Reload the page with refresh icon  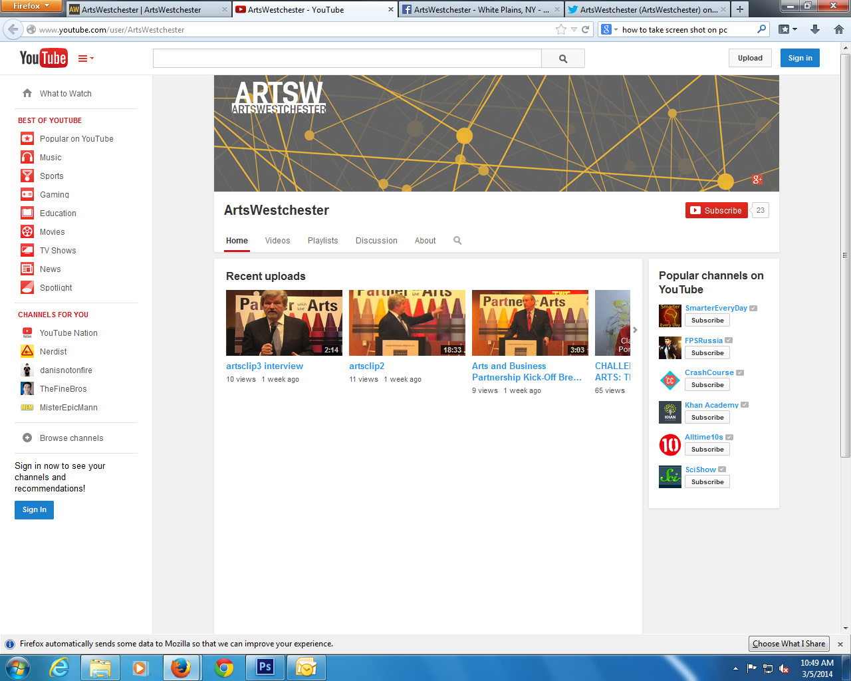pyautogui.click(x=586, y=29)
